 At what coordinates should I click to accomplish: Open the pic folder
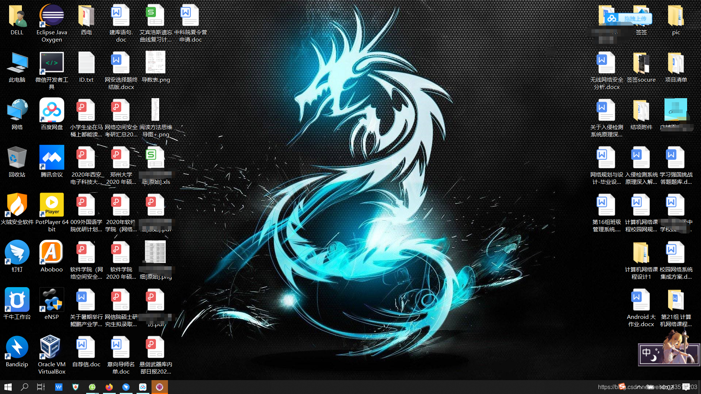[x=676, y=20]
